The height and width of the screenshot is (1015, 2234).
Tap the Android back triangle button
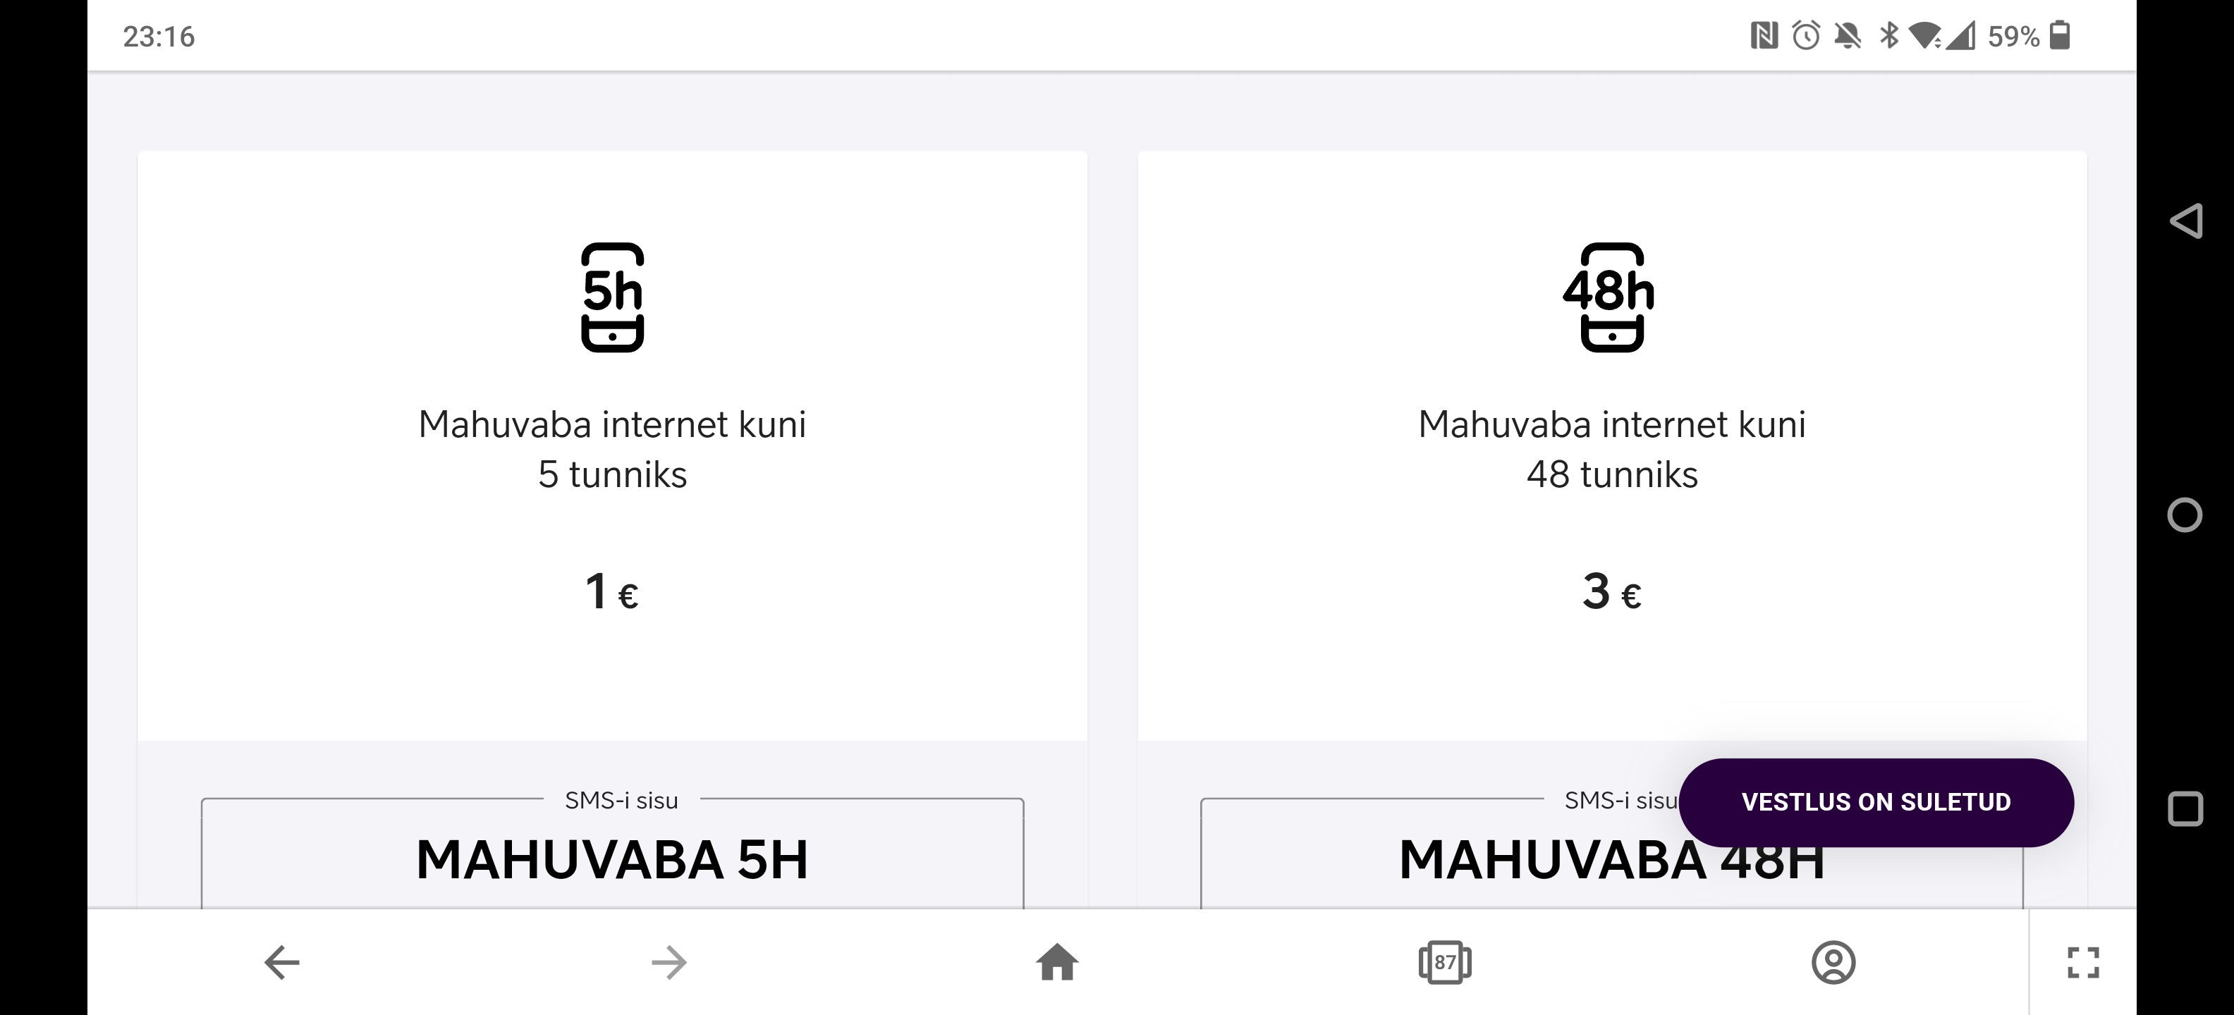(x=2185, y=221)
